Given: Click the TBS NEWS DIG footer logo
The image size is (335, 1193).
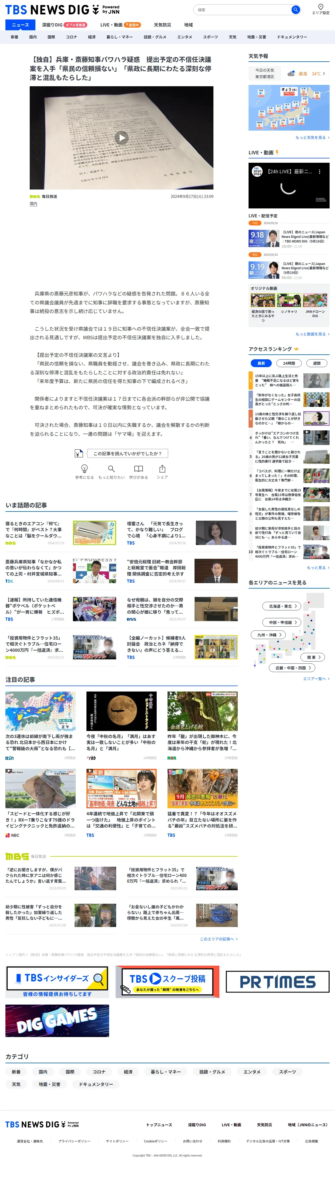Looking at the screenshot, I should click(42, 1124).
